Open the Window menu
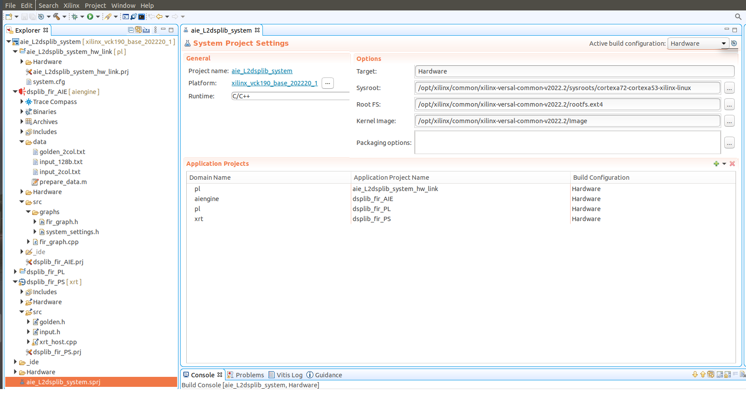The height and width of the screenshot is (396, 746). (123, 5)
